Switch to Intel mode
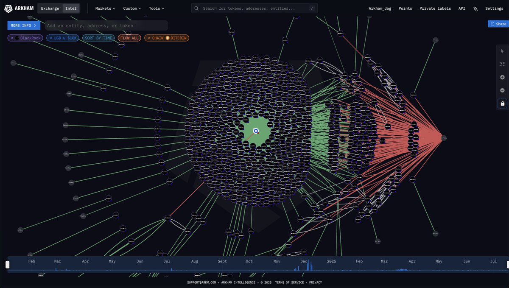509x288 pixels. [71, 8]
